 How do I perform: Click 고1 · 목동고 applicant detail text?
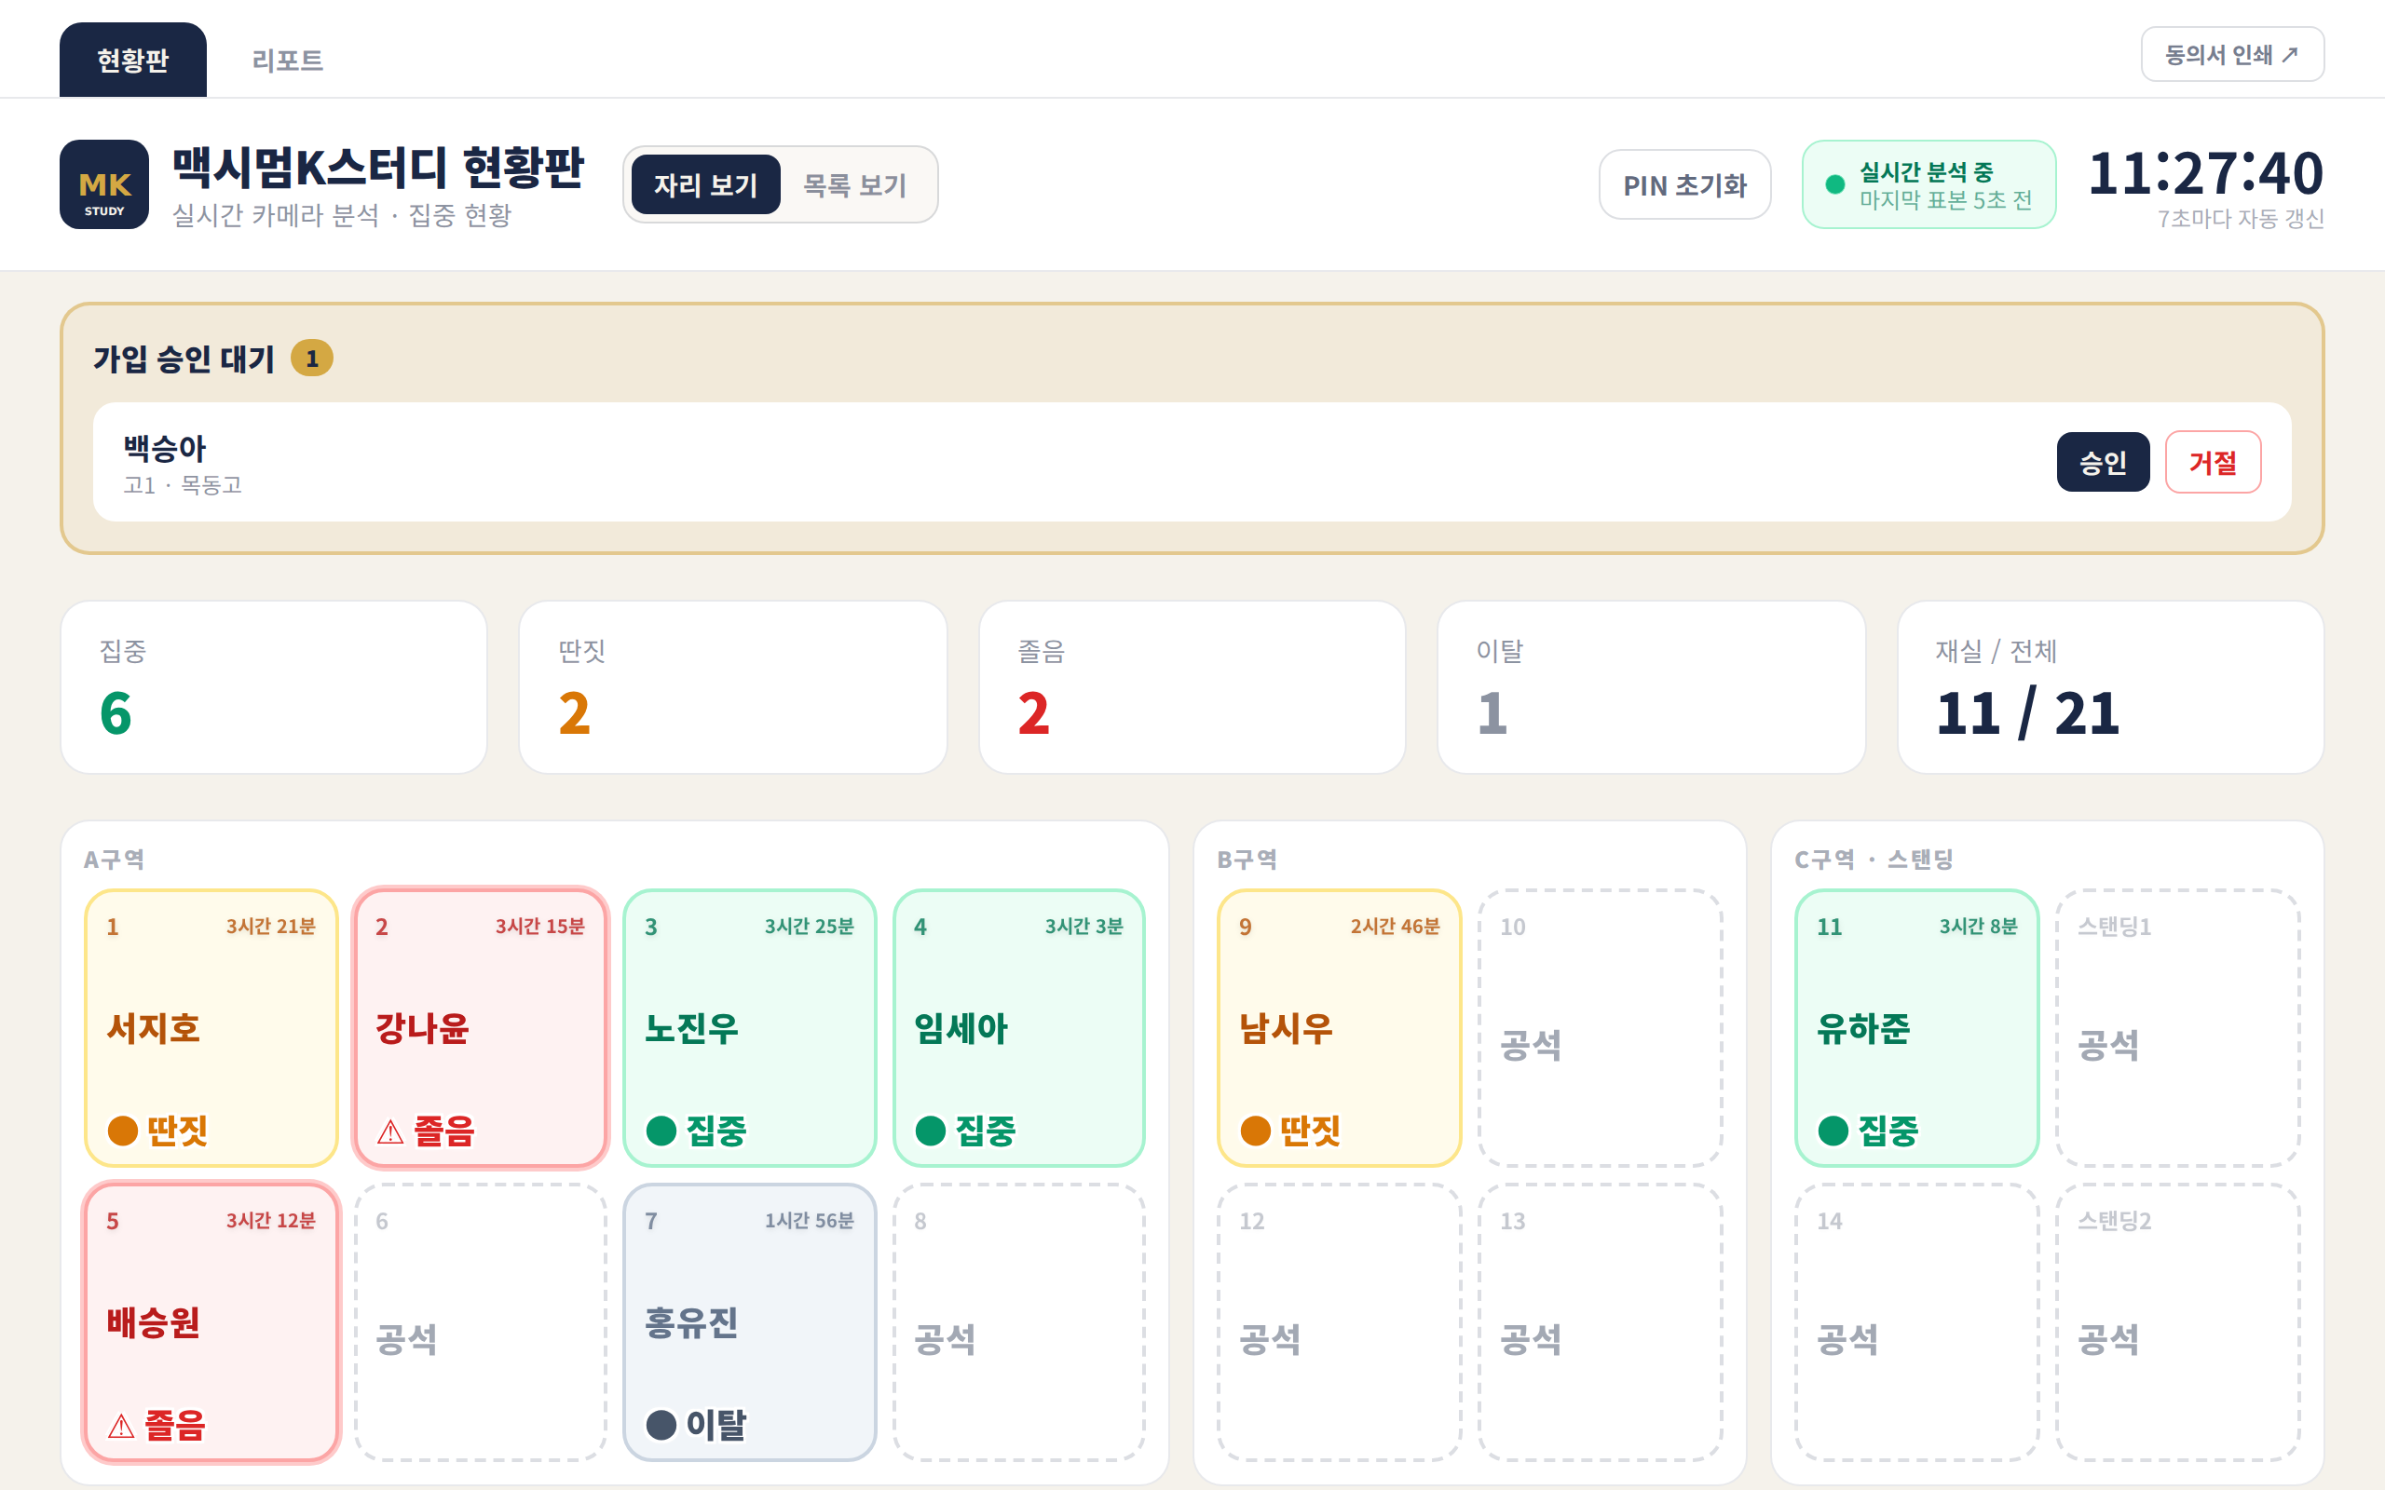point(183,485)
